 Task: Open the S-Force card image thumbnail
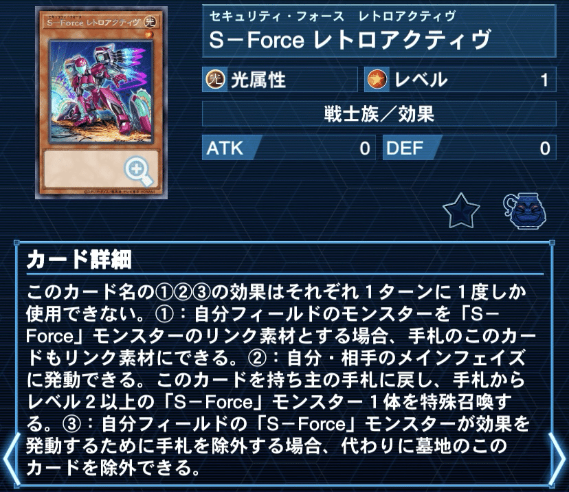point(102,103)
